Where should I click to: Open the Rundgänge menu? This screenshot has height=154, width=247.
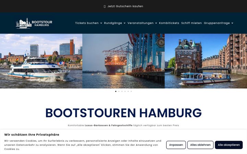click(113, 23)
